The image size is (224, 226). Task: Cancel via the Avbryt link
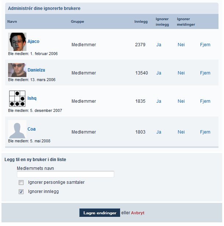[x=138, y=213]
